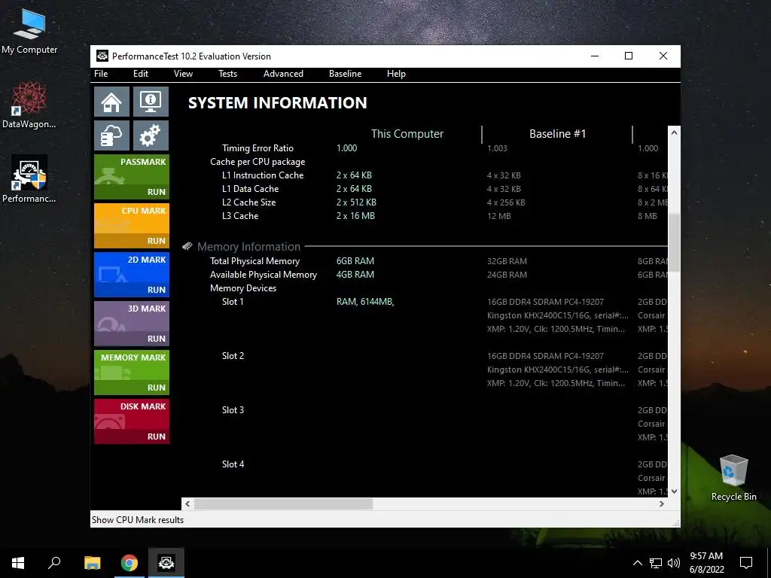
Task: Open the Edit menu
Action: [141, 74]
